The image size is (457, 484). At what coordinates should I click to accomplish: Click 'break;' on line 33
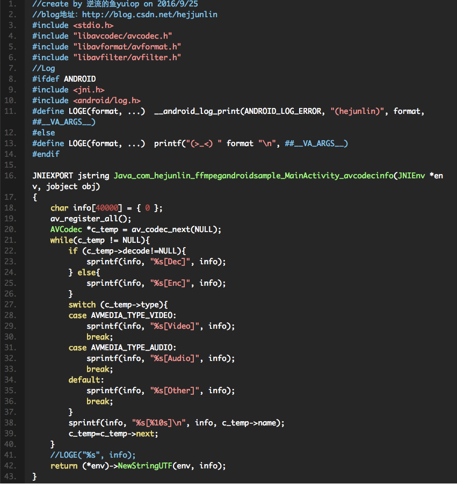[100, 369]
